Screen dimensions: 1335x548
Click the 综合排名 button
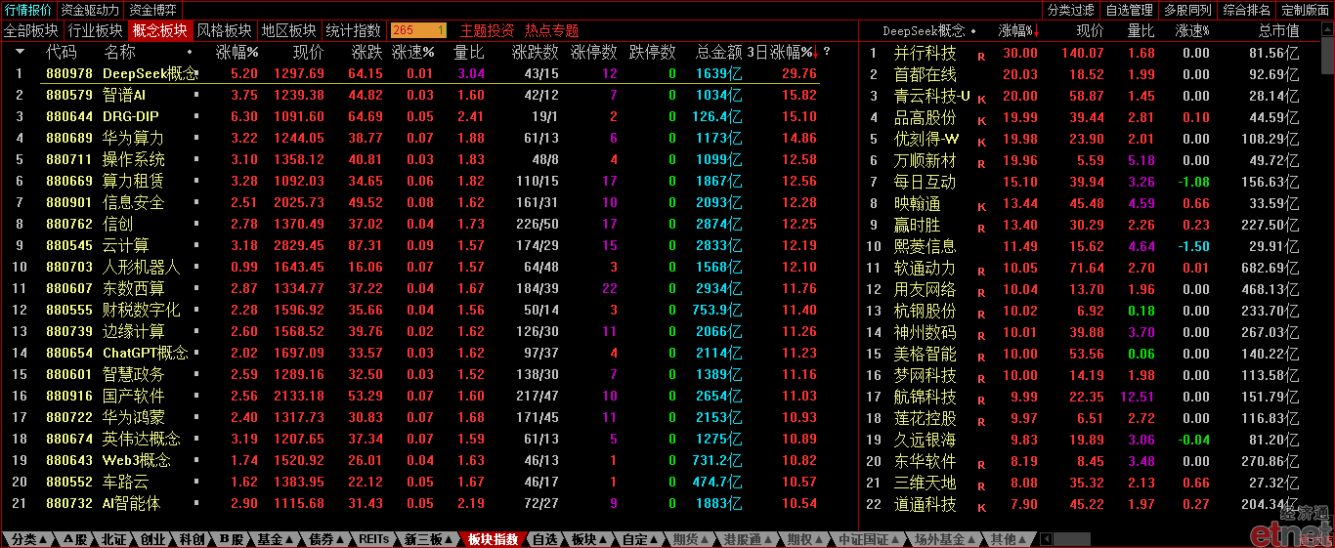tap(1246, 10)
